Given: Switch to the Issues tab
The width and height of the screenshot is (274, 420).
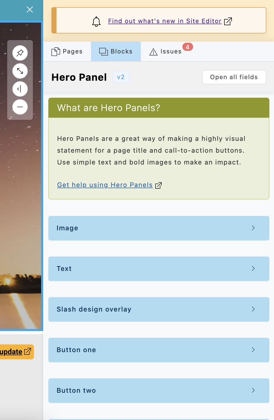Looking at the screenshot, I should 166,52.
